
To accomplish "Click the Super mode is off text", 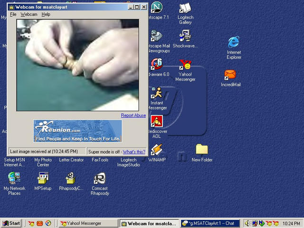I will (104, 152).
